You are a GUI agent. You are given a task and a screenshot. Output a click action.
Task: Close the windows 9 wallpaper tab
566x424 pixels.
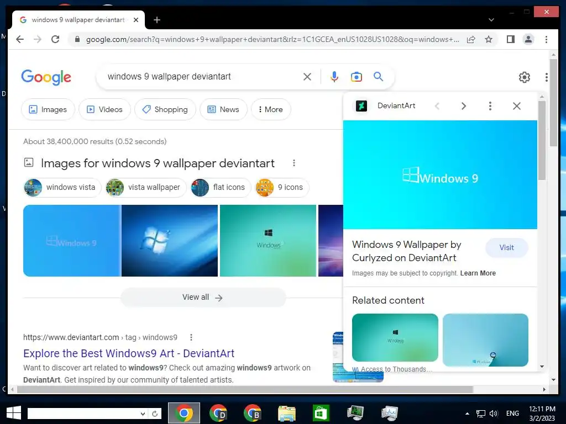coord(136,20)
